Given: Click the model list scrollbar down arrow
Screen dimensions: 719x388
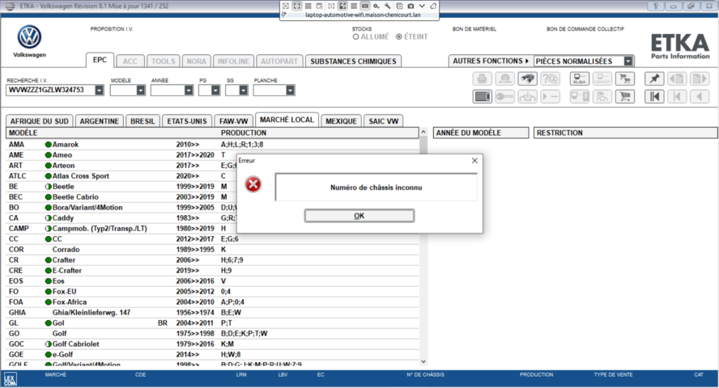Looking at the screenshot, I should 423,361.
